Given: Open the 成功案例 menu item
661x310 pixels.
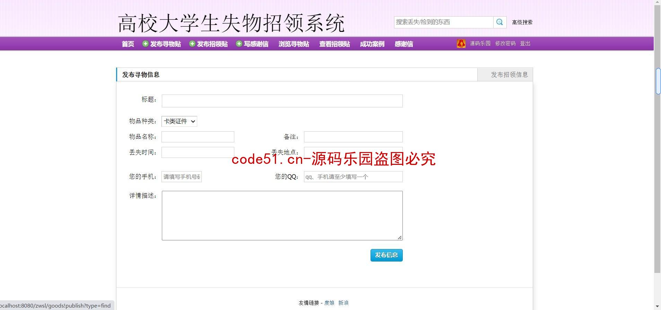Looking at the screenshot, I should click(372, 44).
